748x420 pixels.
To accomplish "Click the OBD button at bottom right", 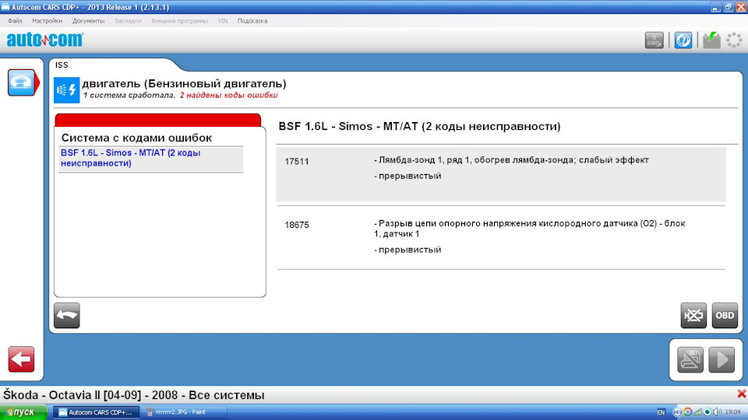I will pyautogui.click(x=725, y=315).
